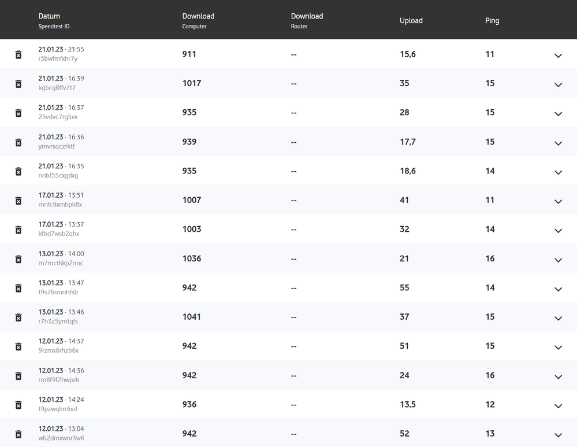Click trash icon for 21.01.23 16:37 result
The height and width of the screenshot is (447, 577).
click(18, 113)
